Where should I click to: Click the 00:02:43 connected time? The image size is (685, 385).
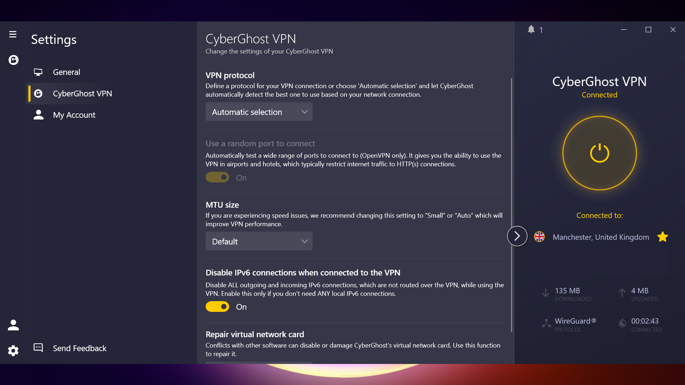pos(645,321)
